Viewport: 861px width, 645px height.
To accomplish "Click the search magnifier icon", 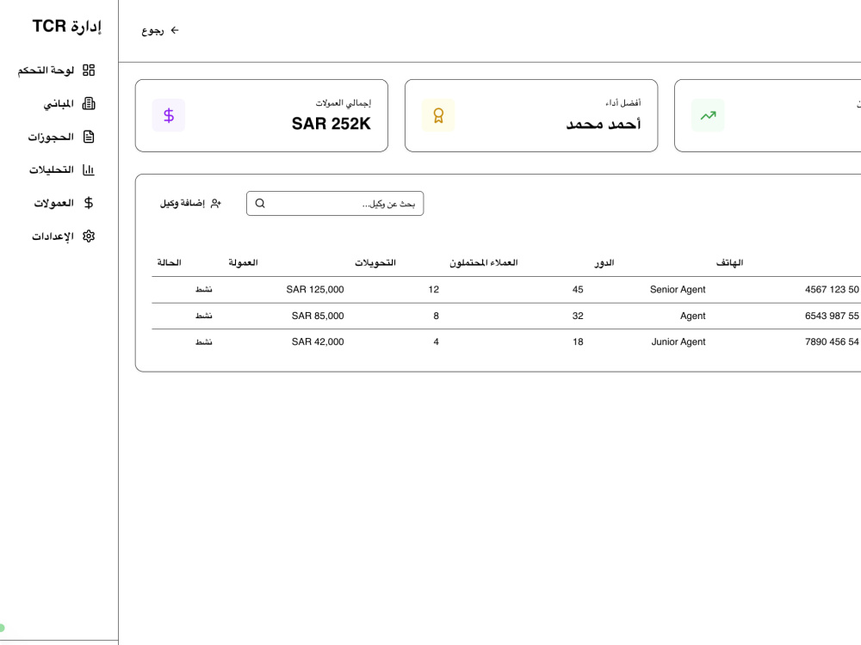I will click(x=260, y=204).
